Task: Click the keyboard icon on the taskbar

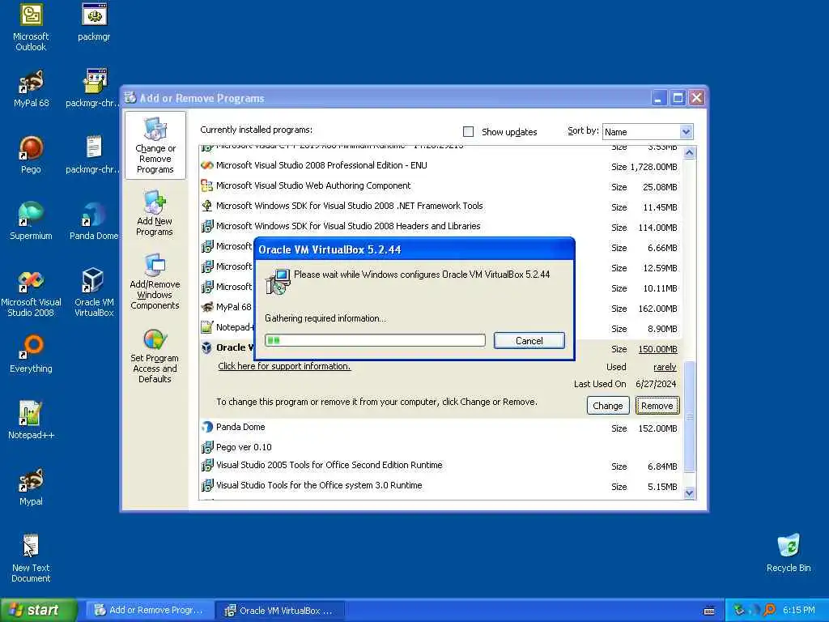Action: click(709, 611)
